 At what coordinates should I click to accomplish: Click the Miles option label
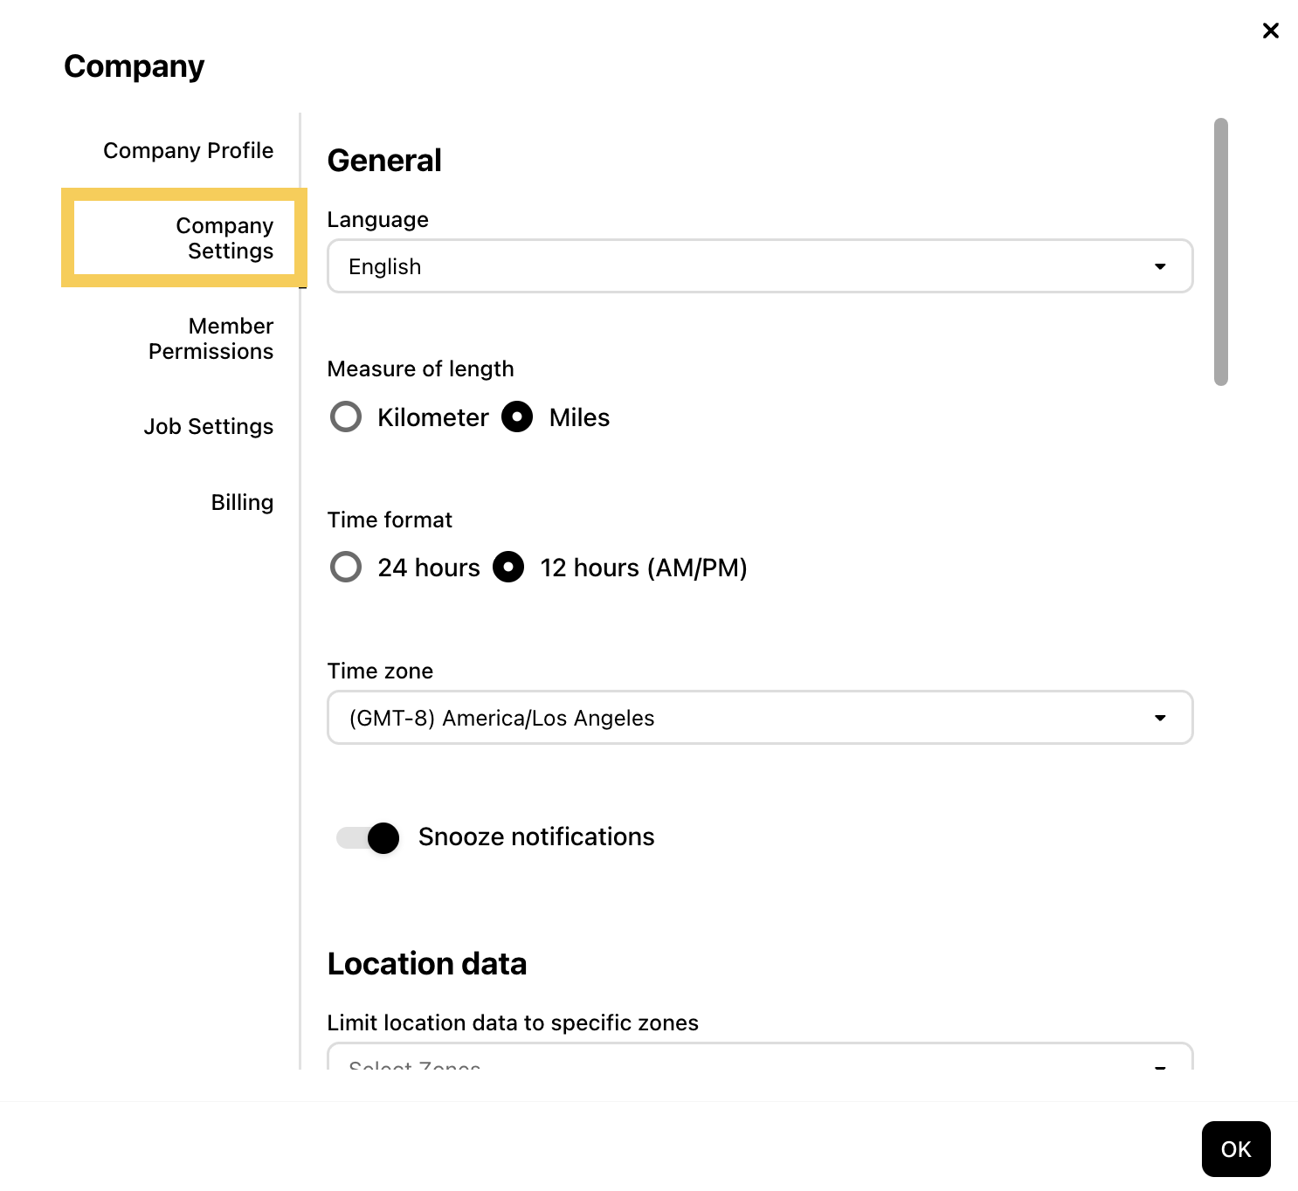click(579, 418)
